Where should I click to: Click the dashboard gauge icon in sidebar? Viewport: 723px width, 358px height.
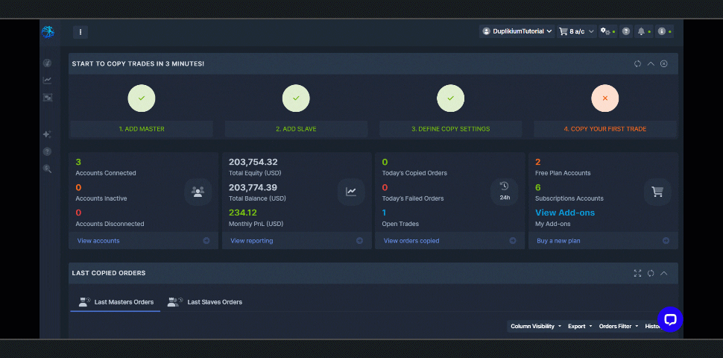48,63
